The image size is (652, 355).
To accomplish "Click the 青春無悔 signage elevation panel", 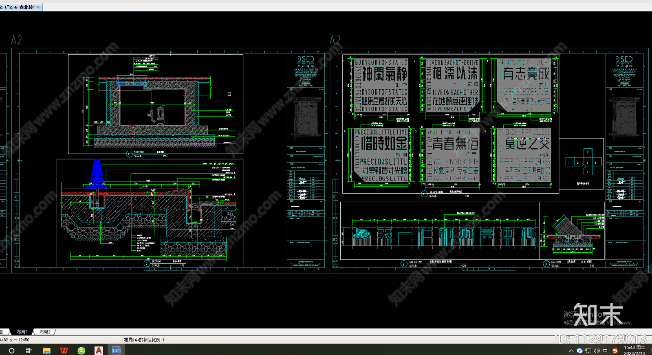I will pos(452,155).
